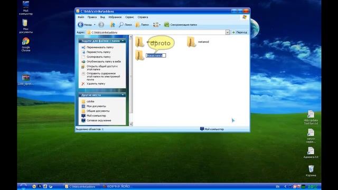Click Удалить папку task link
Image resolution: width=338 pixels, height=190 pixels.
coord(96,83)
